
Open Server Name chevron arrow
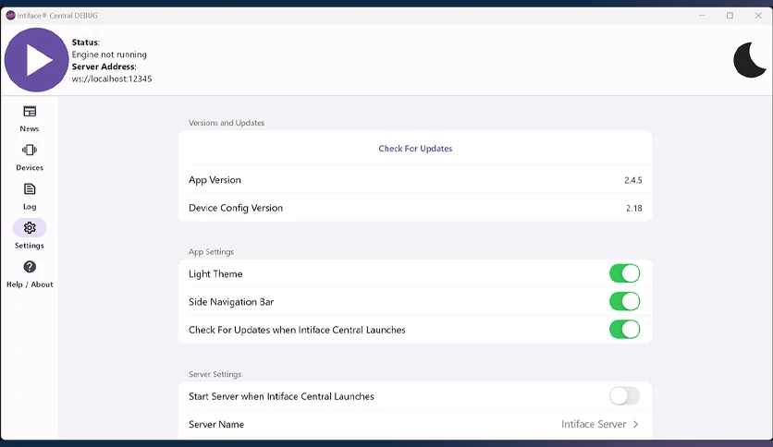636,424
